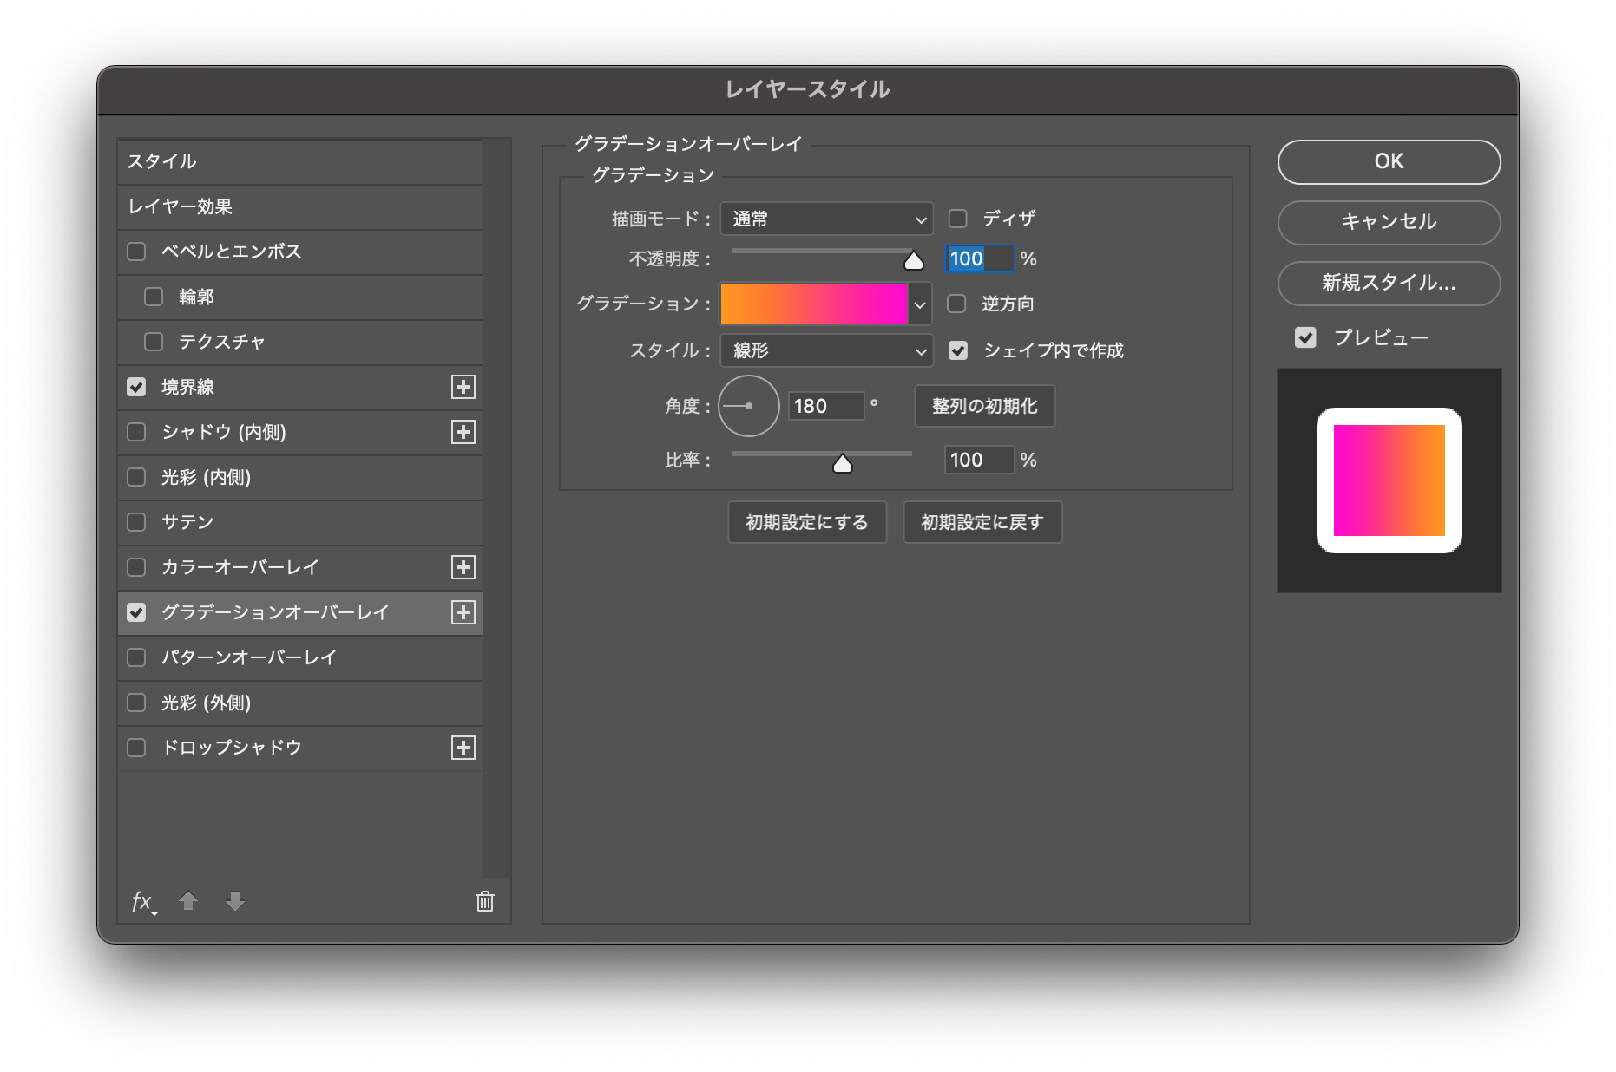Disable the プレビュー checkbox

[1306, 337]
